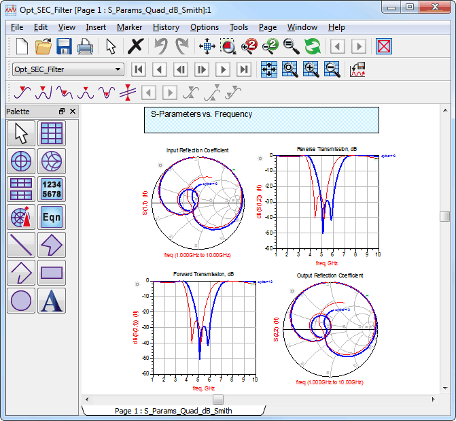The image size is (456, 421).
Task: Select the stacked plot icon in Palette
Action: [21, 189]
